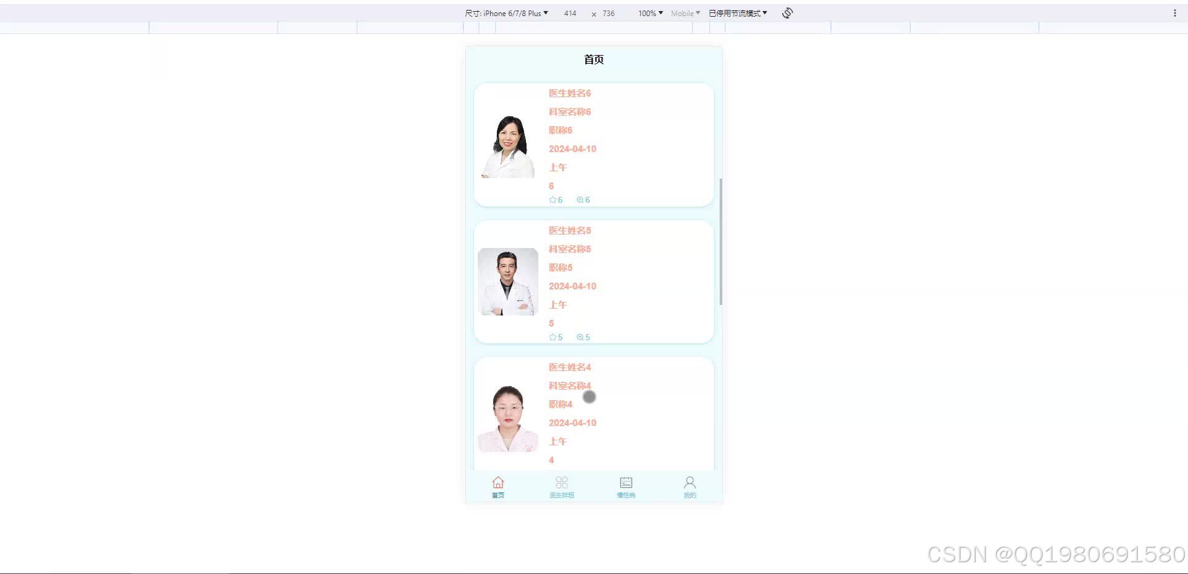Viewport: 1188px width, 574px height.
Task: Open the 慢性病 calendar icon in bottom bar
Action: click(626, 482)
